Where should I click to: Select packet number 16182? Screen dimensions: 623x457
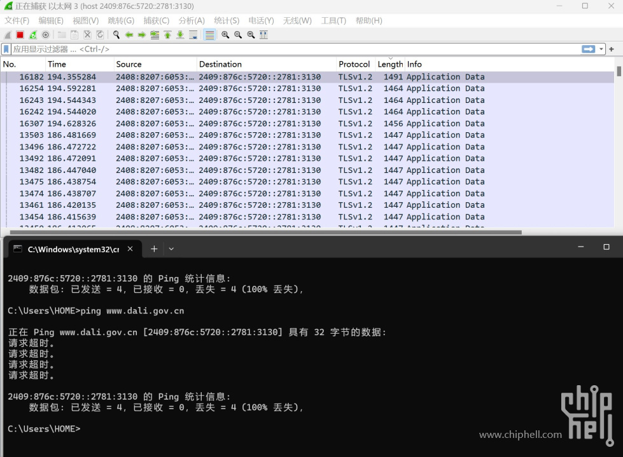(x=307, y=77)
